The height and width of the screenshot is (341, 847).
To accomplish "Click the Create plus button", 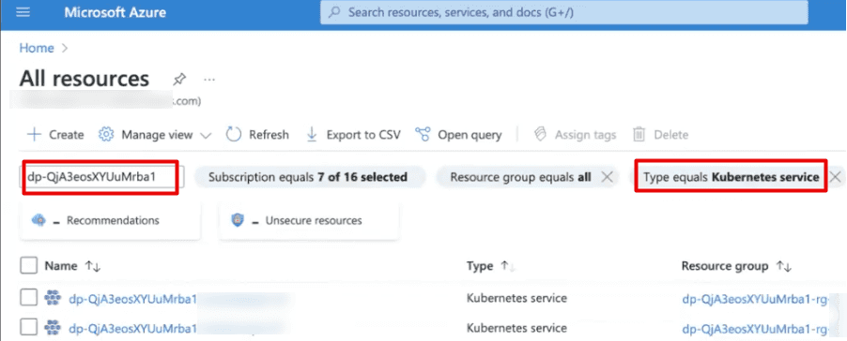I will click(55, 134).
